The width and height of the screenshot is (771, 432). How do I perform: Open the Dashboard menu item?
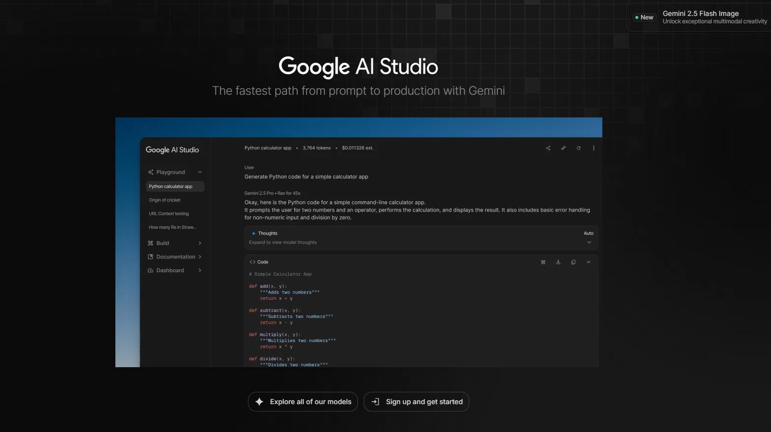pos(175,270)
